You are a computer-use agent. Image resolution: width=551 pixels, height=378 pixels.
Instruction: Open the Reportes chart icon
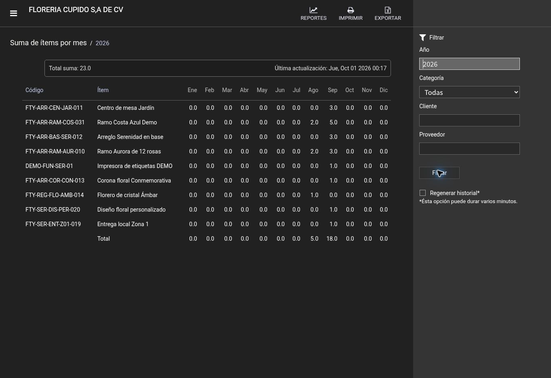click(313, 10)
